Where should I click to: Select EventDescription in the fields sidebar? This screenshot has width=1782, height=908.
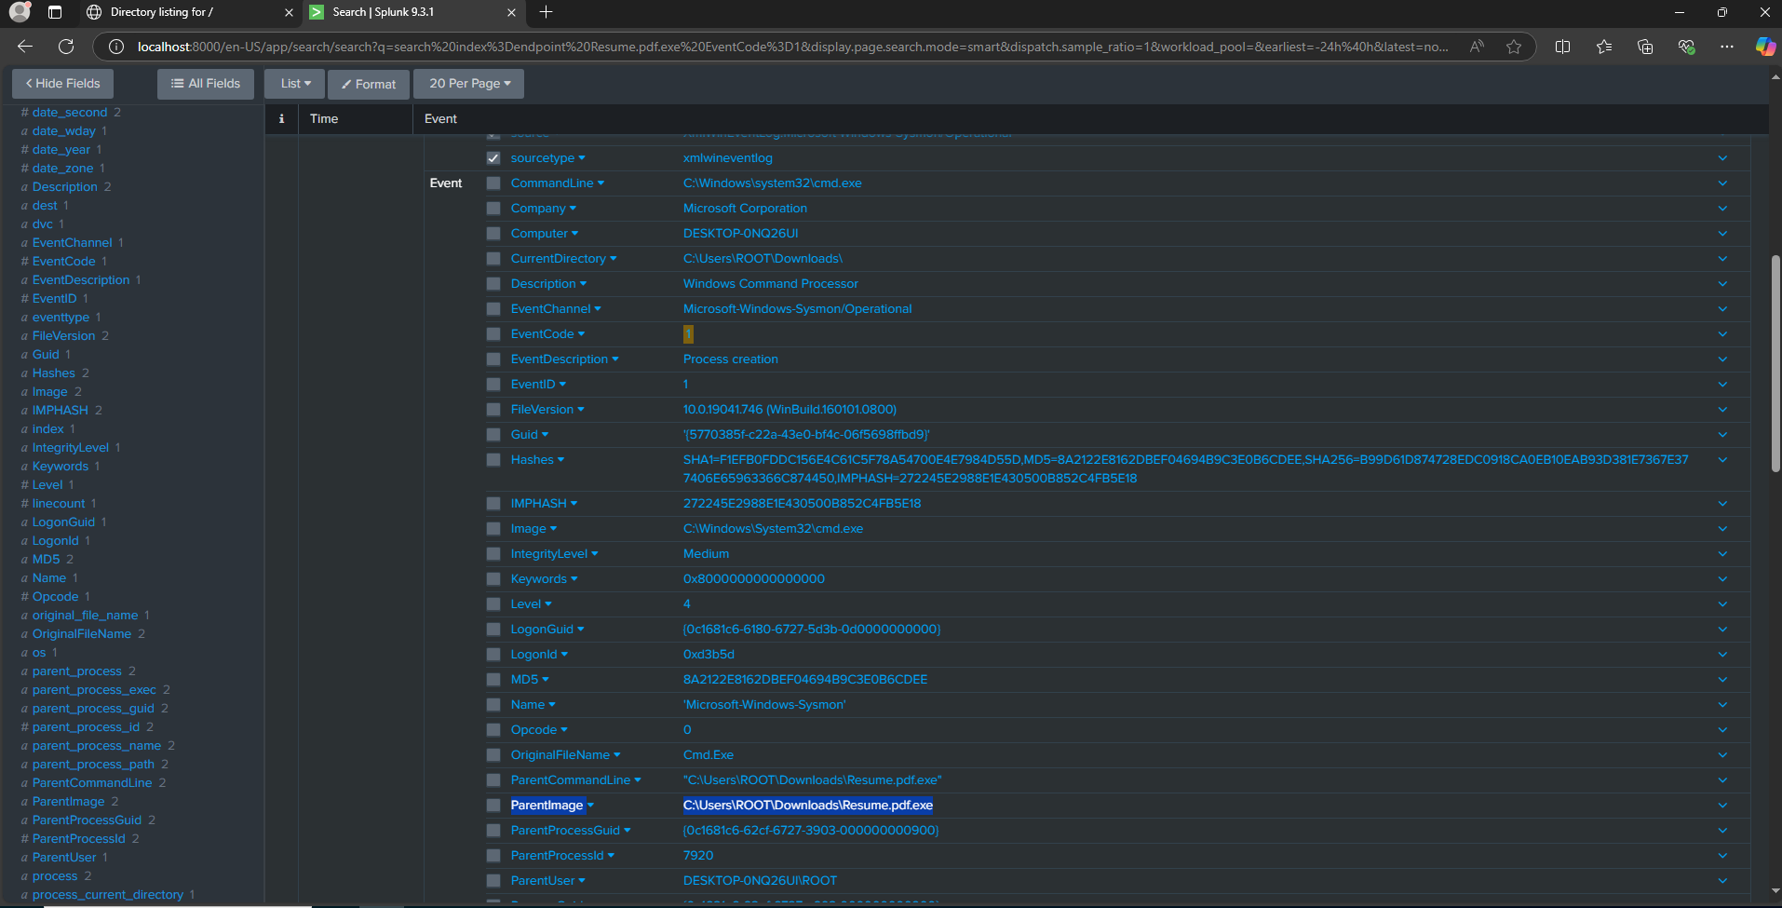pos(83,279)
